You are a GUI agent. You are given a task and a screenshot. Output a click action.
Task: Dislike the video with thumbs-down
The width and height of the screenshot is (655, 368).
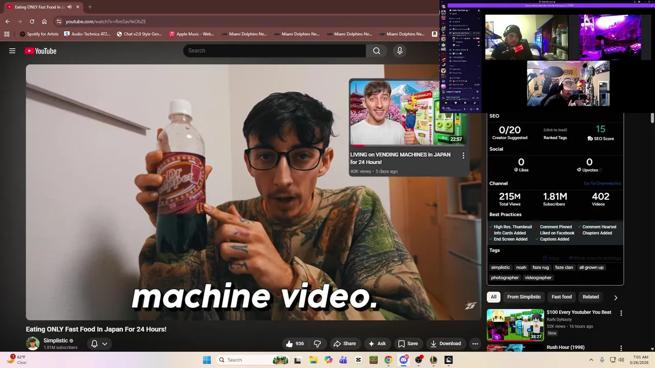click(x=317, y=343)
